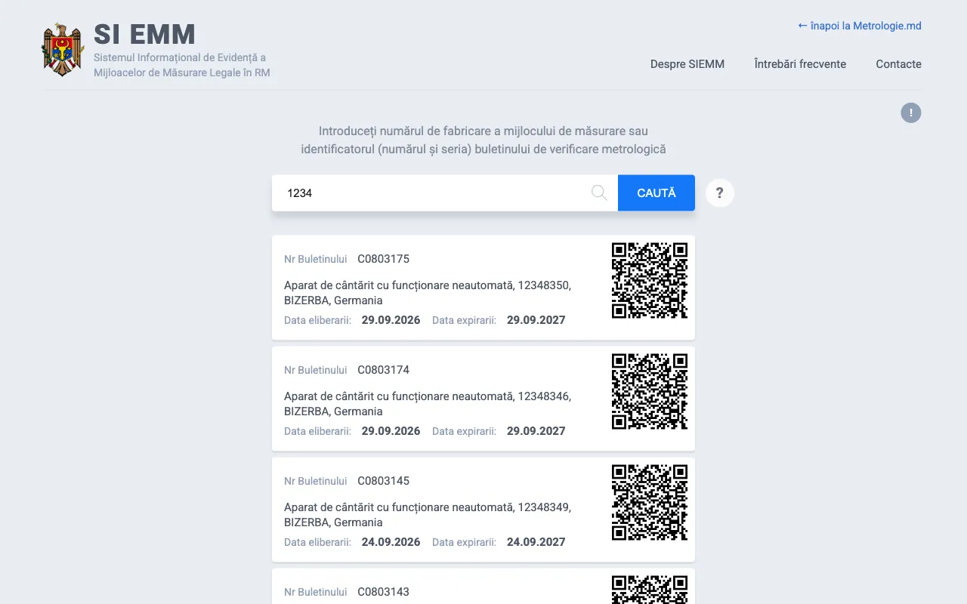Viewport: 967px width, 604px height.
Task: Select bulletin number C0803145
Action: pyautogui.click(x=383, y=481)
